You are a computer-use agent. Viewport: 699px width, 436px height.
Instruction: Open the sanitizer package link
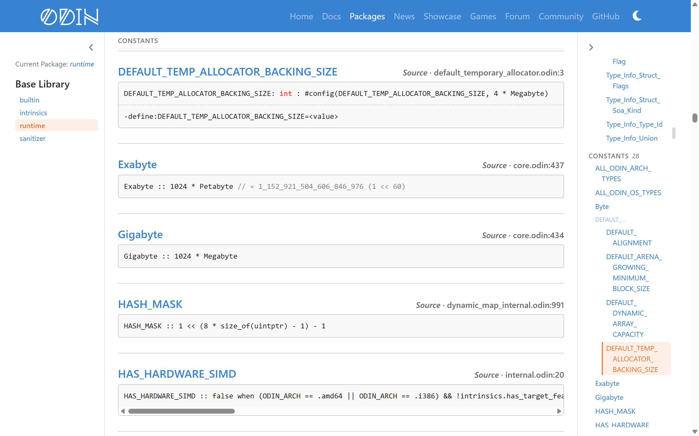click(x=33, y=138)
